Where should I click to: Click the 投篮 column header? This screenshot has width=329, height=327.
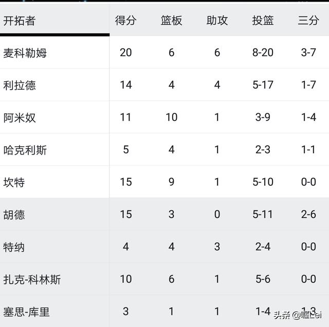[x=263, y=21]
